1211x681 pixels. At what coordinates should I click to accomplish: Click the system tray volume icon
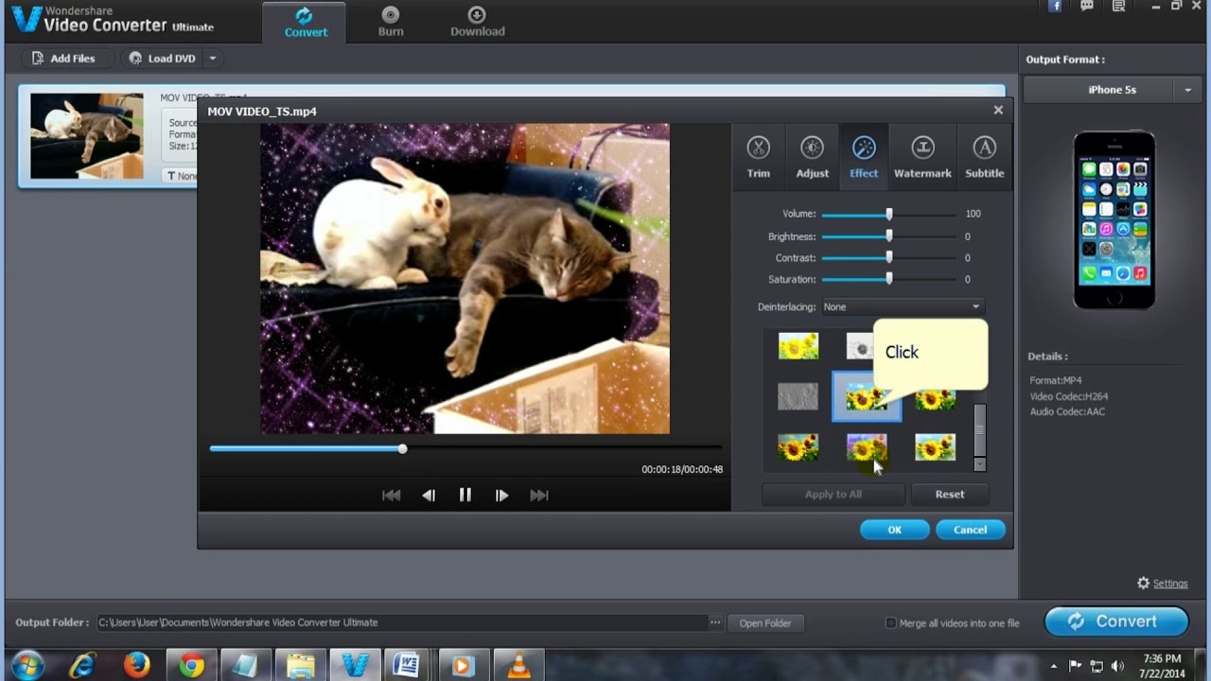tap(1119, 666)
